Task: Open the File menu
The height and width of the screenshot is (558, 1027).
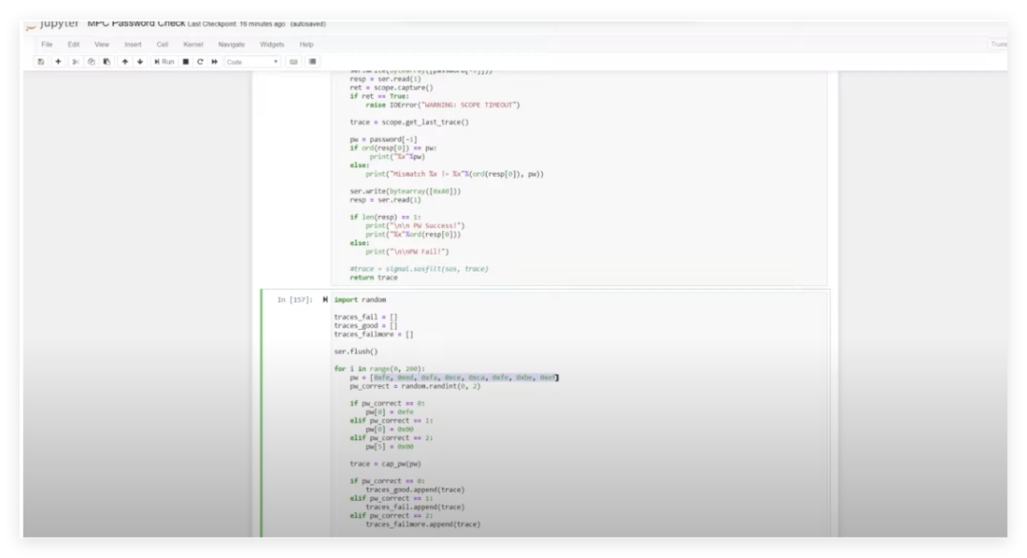Action: coord(47,45)
